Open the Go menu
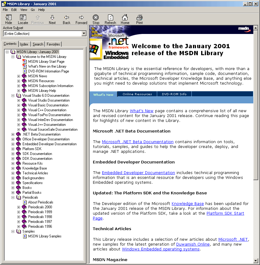This screenshot has height=265, width=260. coord(33,10)
